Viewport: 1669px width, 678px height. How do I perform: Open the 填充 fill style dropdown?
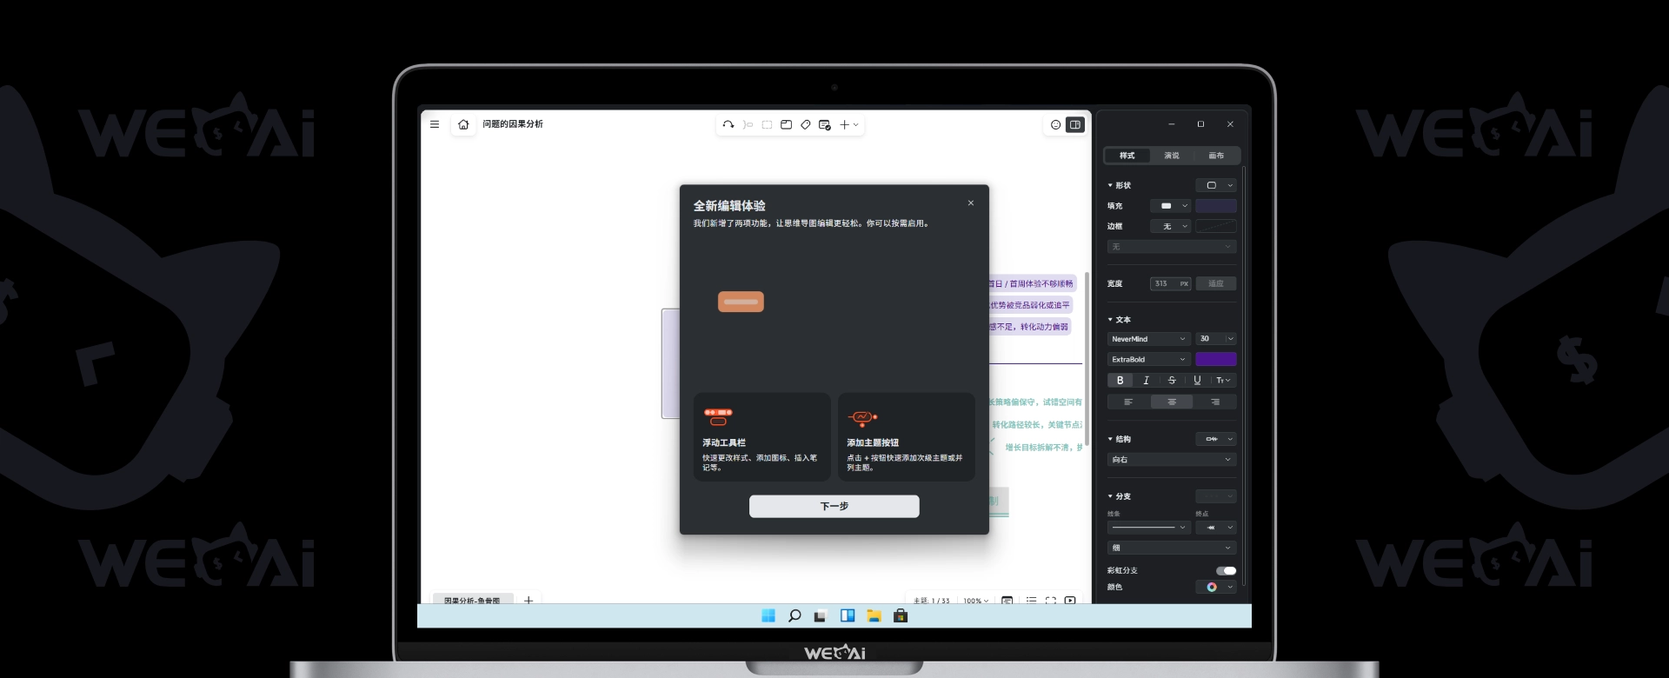click(x=1170, y=206)
